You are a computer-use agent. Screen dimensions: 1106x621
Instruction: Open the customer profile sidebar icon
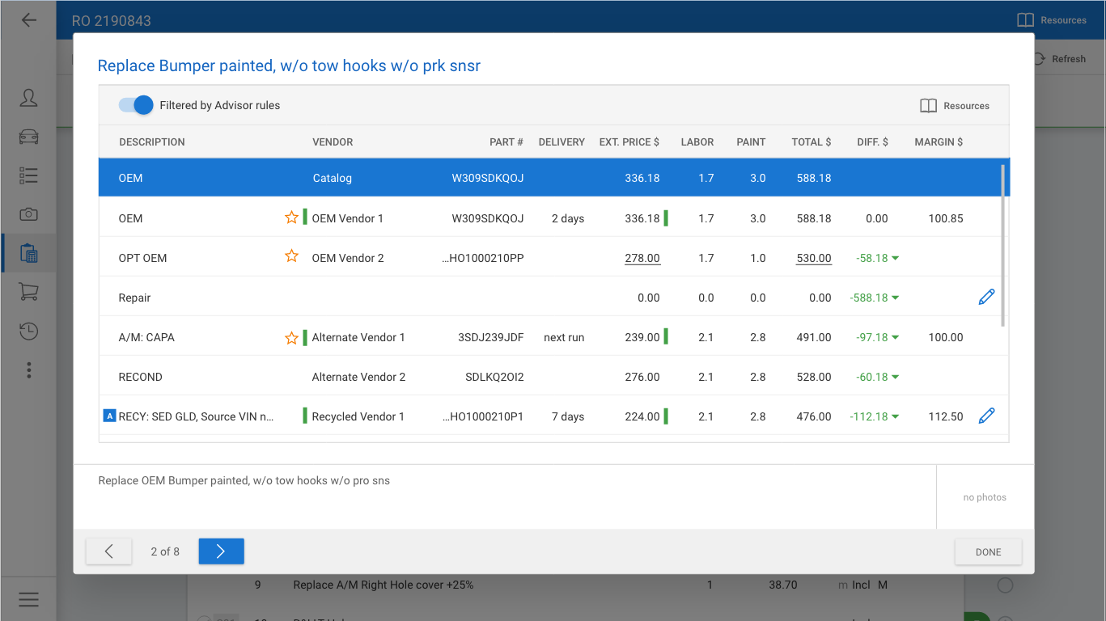(28, 97)
